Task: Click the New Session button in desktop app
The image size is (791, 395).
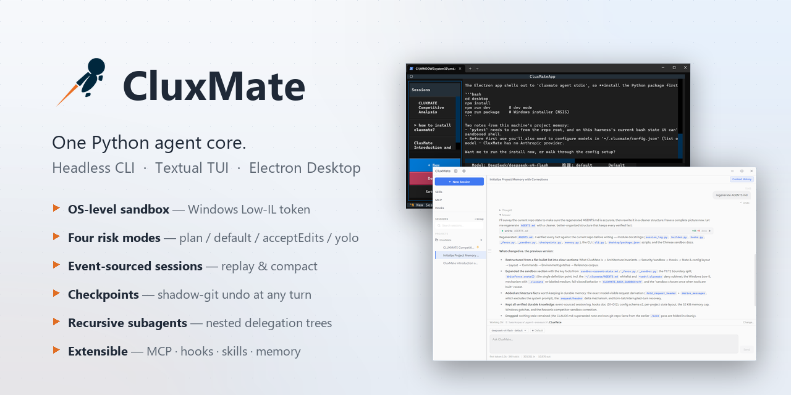Action: point(459,181)
